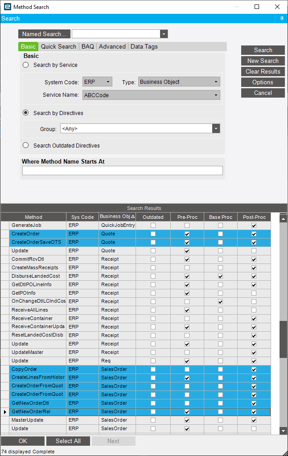288x456 pixels.
Task: Click the Sys Code column header
Action: (82, 217)
